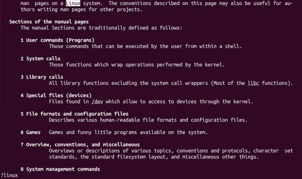302x179 pixels.
Task: Click the '4 Special files (devices)' heading
Action: click(56, 95)
